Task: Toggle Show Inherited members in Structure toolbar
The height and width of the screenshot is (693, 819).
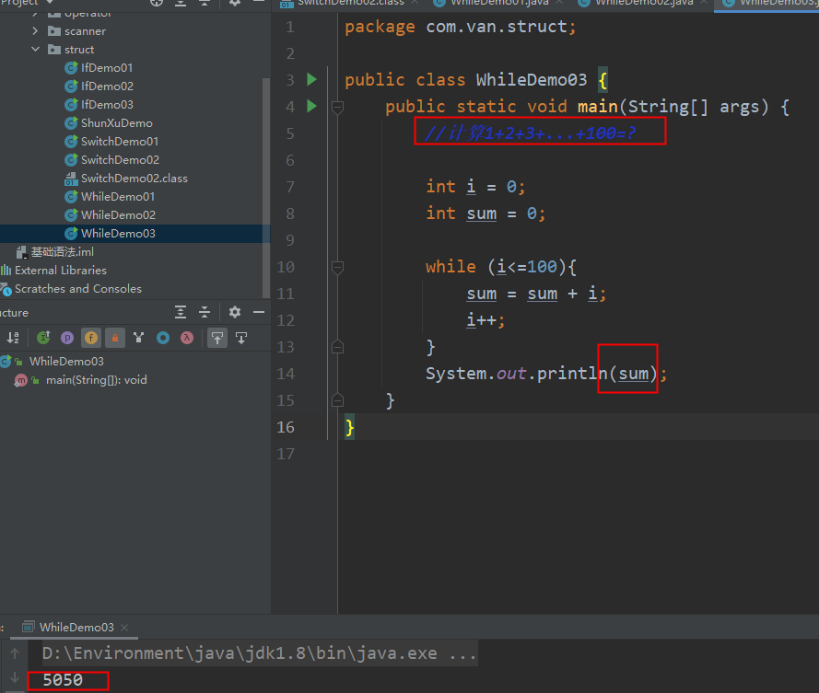Action: click(x=43, y=338)
